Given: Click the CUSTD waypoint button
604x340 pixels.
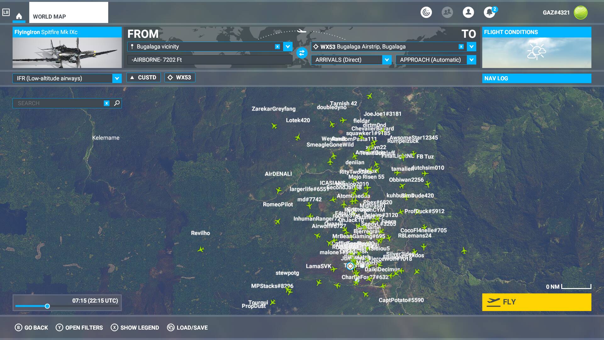Looking at the screenshot, I should [143, 77].
